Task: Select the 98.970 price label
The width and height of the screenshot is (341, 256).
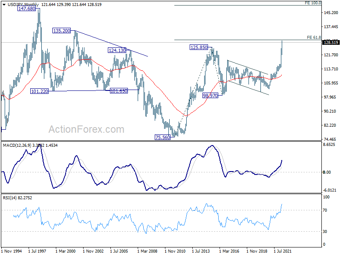Action: pyautogui.click(x=210, y=95)
